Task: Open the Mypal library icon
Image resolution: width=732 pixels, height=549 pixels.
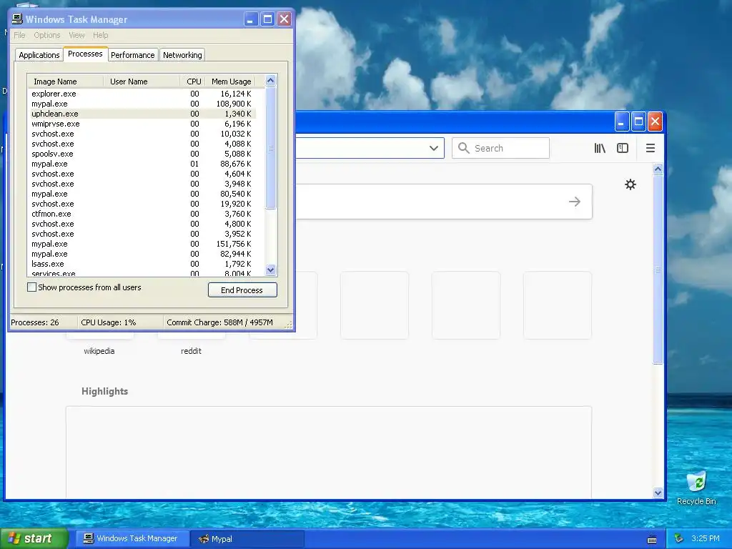Action: [x=600, y=148]
